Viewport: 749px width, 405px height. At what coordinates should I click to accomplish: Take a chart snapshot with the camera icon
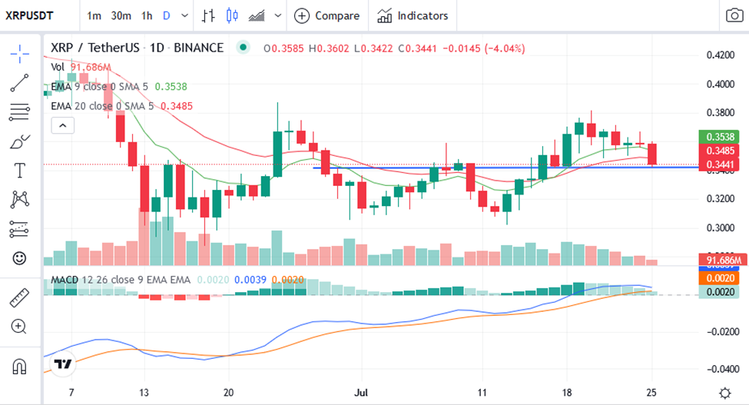(x=734, y=16)
